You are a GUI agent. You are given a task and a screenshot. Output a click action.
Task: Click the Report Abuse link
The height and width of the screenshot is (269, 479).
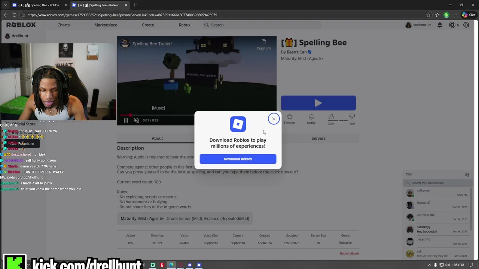tap(349, 253)
